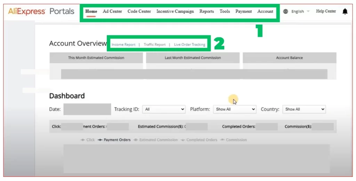356x181 pixels.
Task: Click the Account Overview heading
Action: point(78,43)
